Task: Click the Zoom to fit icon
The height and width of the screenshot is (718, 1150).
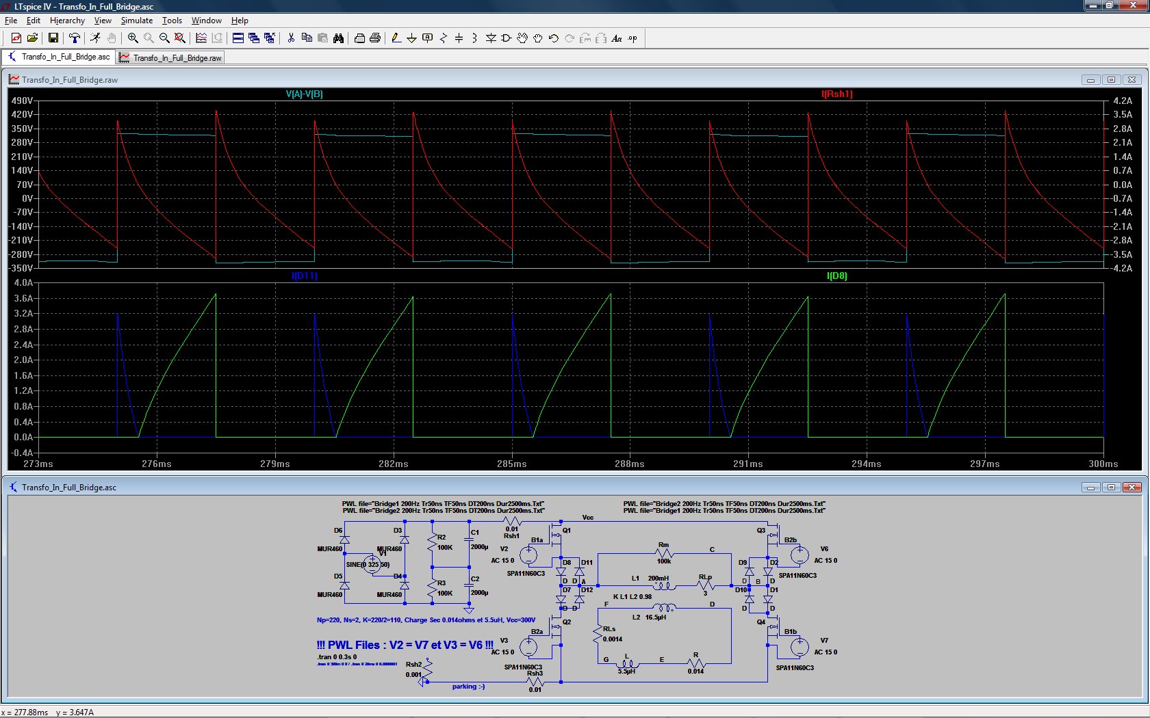Action: click(x=179, y=38)
